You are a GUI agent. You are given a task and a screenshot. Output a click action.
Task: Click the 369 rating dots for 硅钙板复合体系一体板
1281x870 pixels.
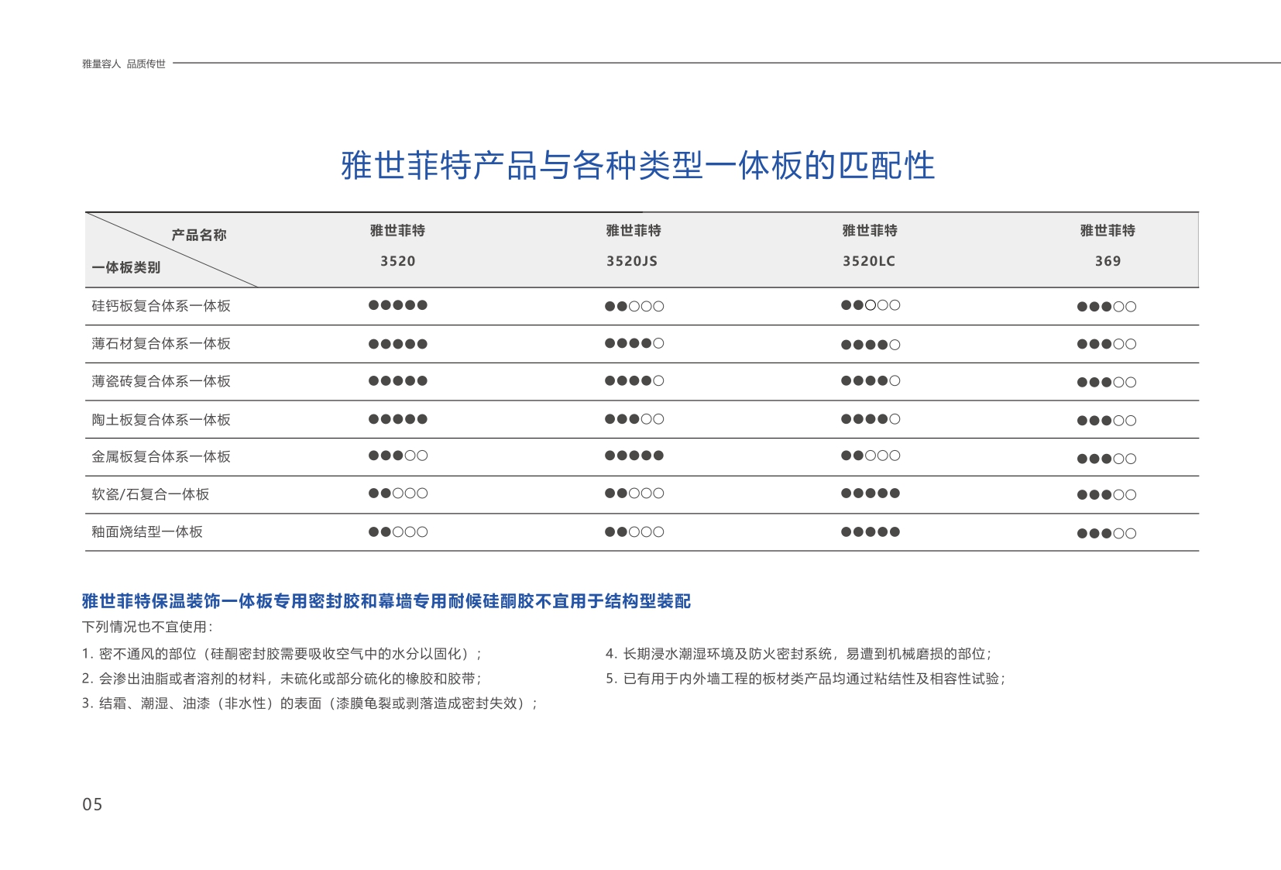[1107, 307]
